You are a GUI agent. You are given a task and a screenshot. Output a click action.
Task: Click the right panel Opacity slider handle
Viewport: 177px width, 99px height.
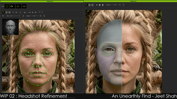[115, 5]
